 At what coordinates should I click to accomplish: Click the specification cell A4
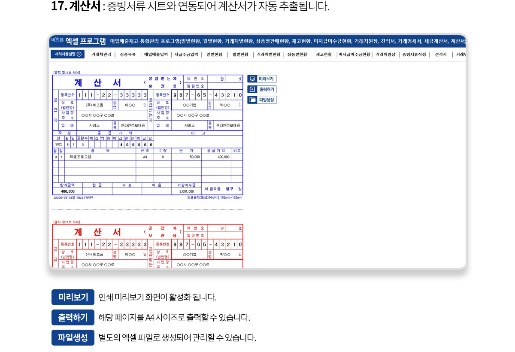tap(145, 157)
